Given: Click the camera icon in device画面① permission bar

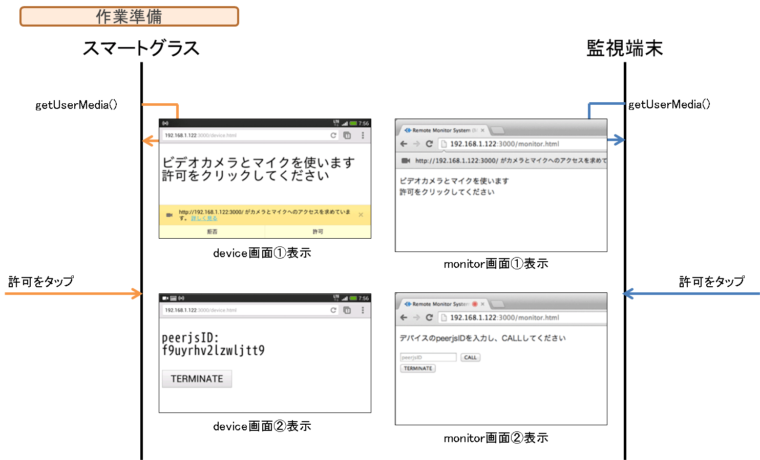Looking at the screenshot, I should [169, 215].
